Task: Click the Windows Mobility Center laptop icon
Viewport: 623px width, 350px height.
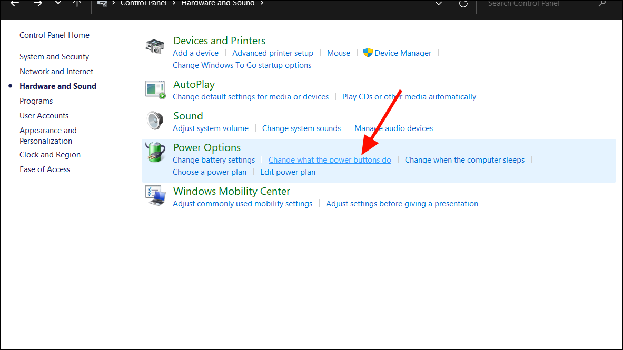Action: [154, 196]
